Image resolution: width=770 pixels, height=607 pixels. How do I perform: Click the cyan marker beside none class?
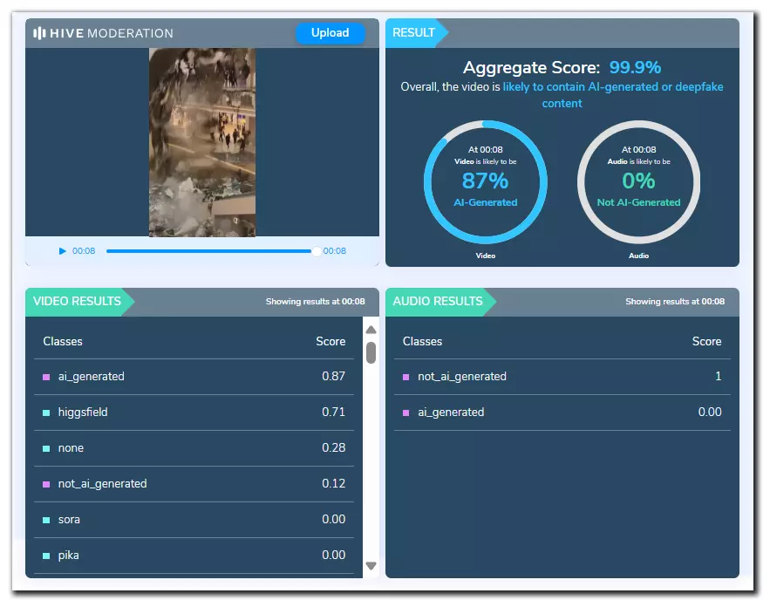tap(46, 448)
